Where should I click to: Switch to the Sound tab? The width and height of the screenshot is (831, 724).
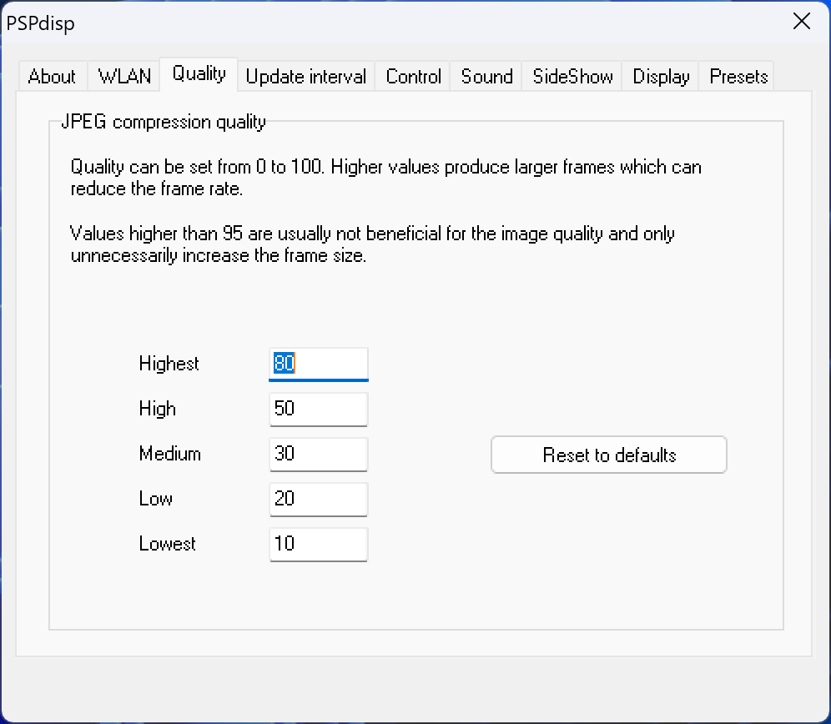(x=486, y=77)
